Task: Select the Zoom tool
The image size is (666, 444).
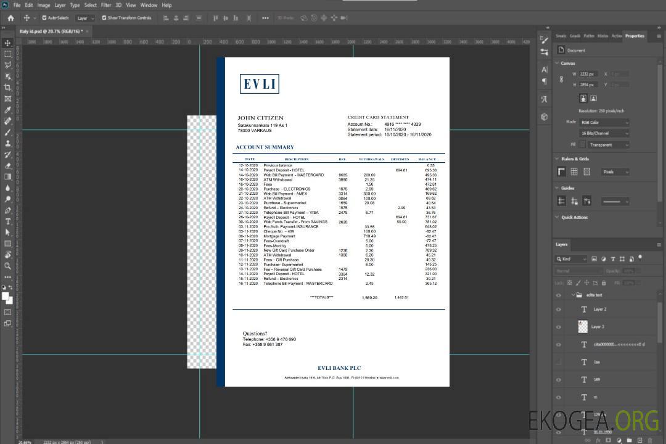Action: point(7,266)
